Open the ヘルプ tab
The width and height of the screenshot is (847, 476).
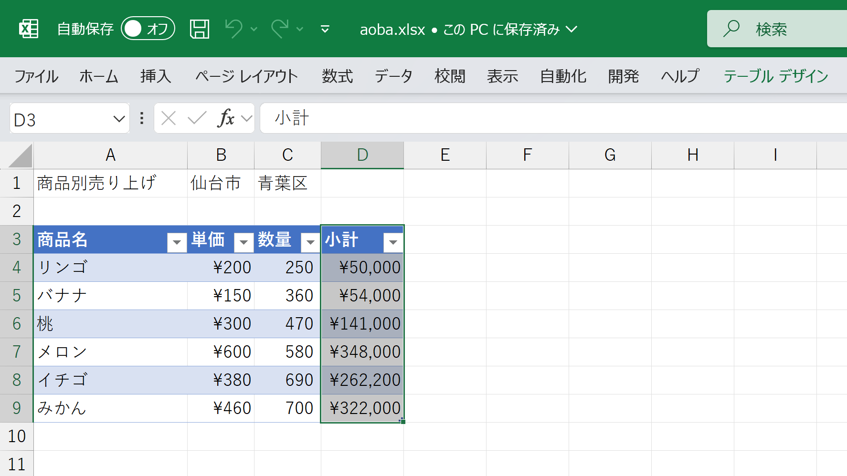tap(680, 76)
